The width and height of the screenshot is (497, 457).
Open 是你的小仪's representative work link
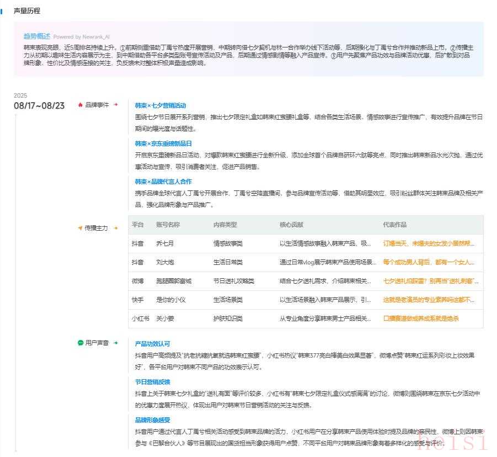click(429, 300)
